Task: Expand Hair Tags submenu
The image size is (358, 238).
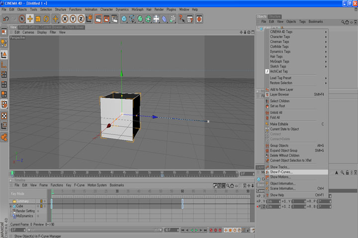Action: [x=296, y=57]
